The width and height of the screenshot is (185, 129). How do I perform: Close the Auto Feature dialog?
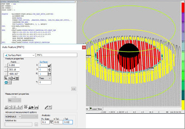point(84,47)
